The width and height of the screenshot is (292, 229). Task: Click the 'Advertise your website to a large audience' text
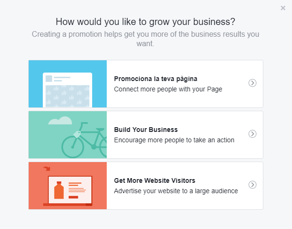tap(176, 191)
